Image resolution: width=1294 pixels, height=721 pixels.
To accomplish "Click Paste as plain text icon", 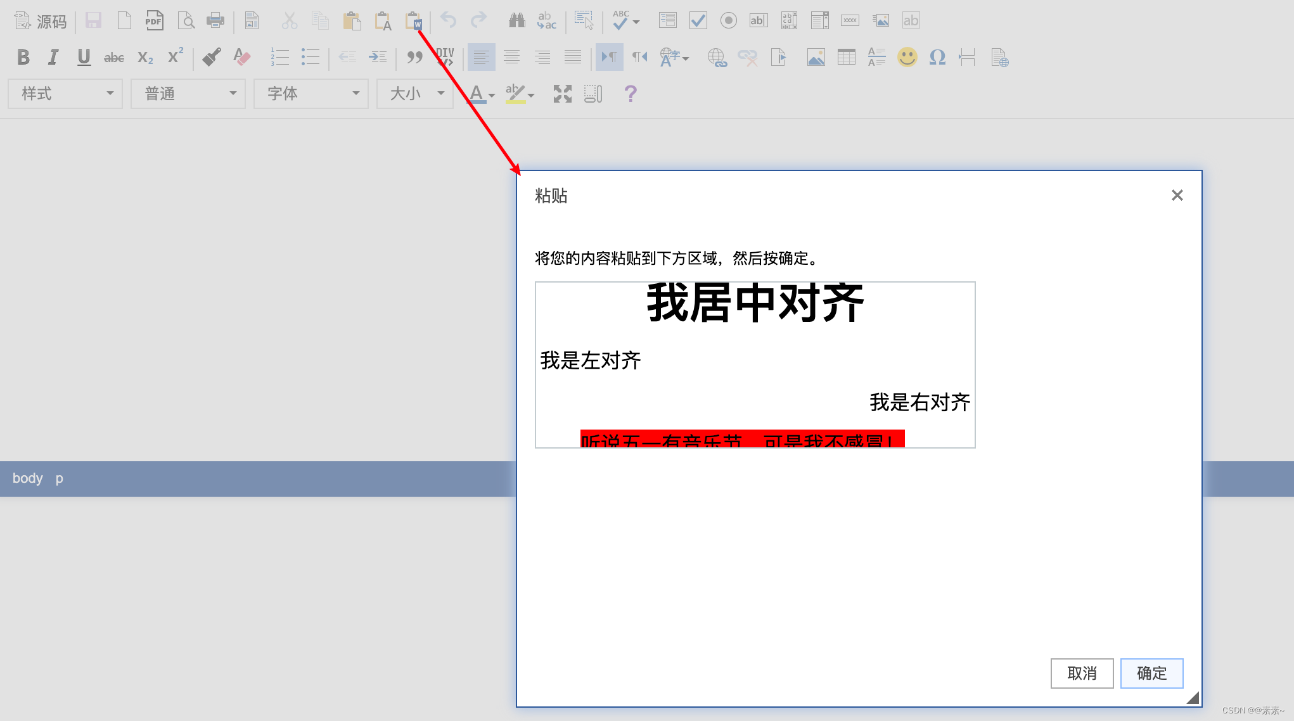I will click(x=383, y=21).
